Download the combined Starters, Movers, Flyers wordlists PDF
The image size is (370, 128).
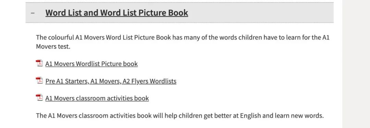point(111,81)
